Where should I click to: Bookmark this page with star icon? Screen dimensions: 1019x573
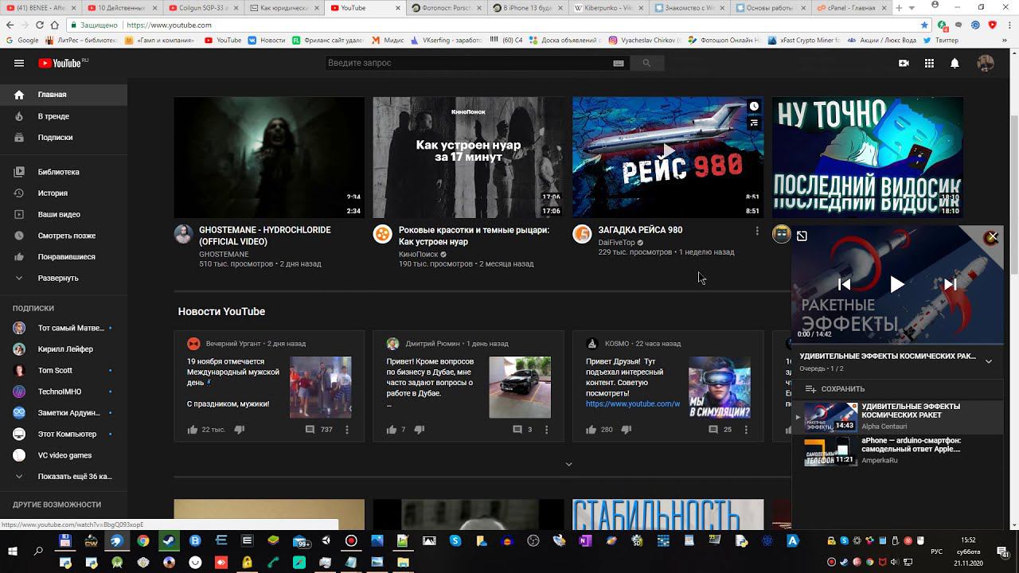click(x=924, y=25)
